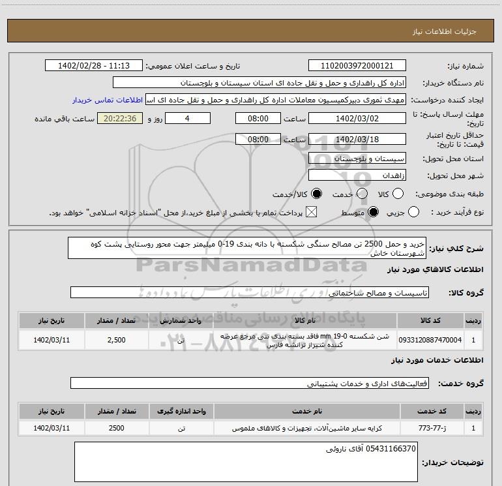Click the quantity 2500 cell in services table
The width and height of the screenshot is (502, 486).
tap(117, 428)
